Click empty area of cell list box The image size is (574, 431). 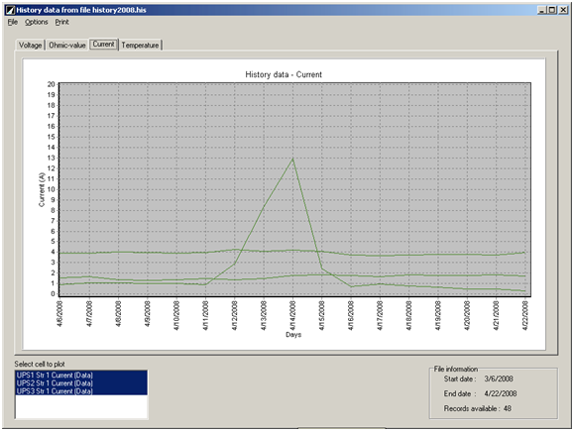click(81, 406)
